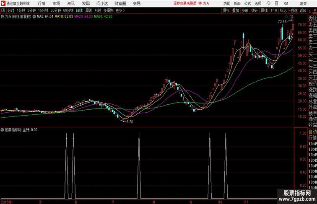The width and height of the screenshot is (317, 204).
Task: Open the 财富圈 menu
Action: tap(120, 3)
